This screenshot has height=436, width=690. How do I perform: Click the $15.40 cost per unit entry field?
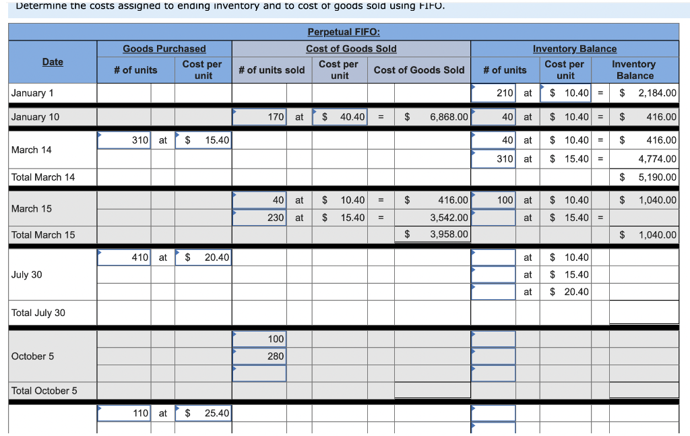pos(203,140)
